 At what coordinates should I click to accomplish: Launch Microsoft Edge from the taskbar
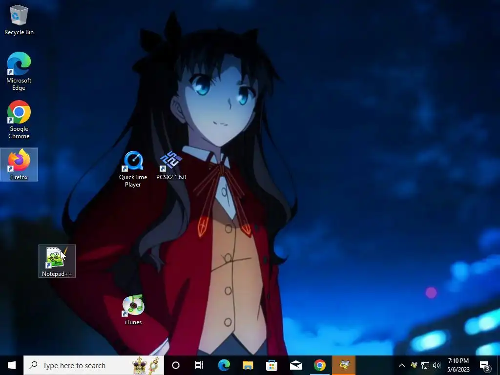click(224, 365)
